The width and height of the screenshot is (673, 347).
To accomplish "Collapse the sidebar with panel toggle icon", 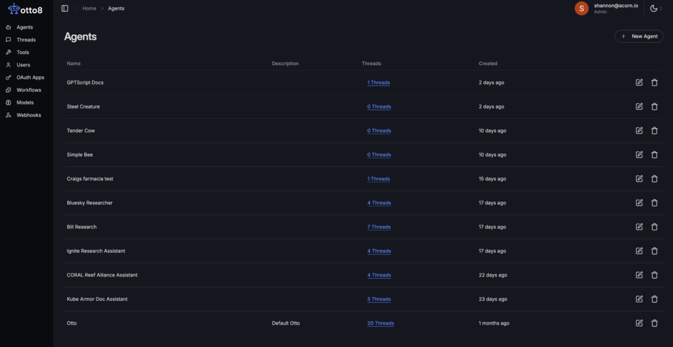I will coord(64,9).
